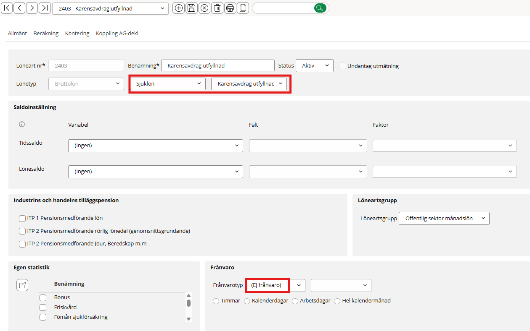Go to the first record
The width and height of the screenshot is (530, 331).
click(7, 8)
